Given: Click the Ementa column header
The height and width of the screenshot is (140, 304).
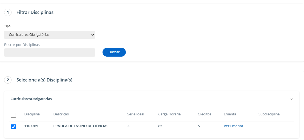Looking at the screenshot, I should pos(230,114).
